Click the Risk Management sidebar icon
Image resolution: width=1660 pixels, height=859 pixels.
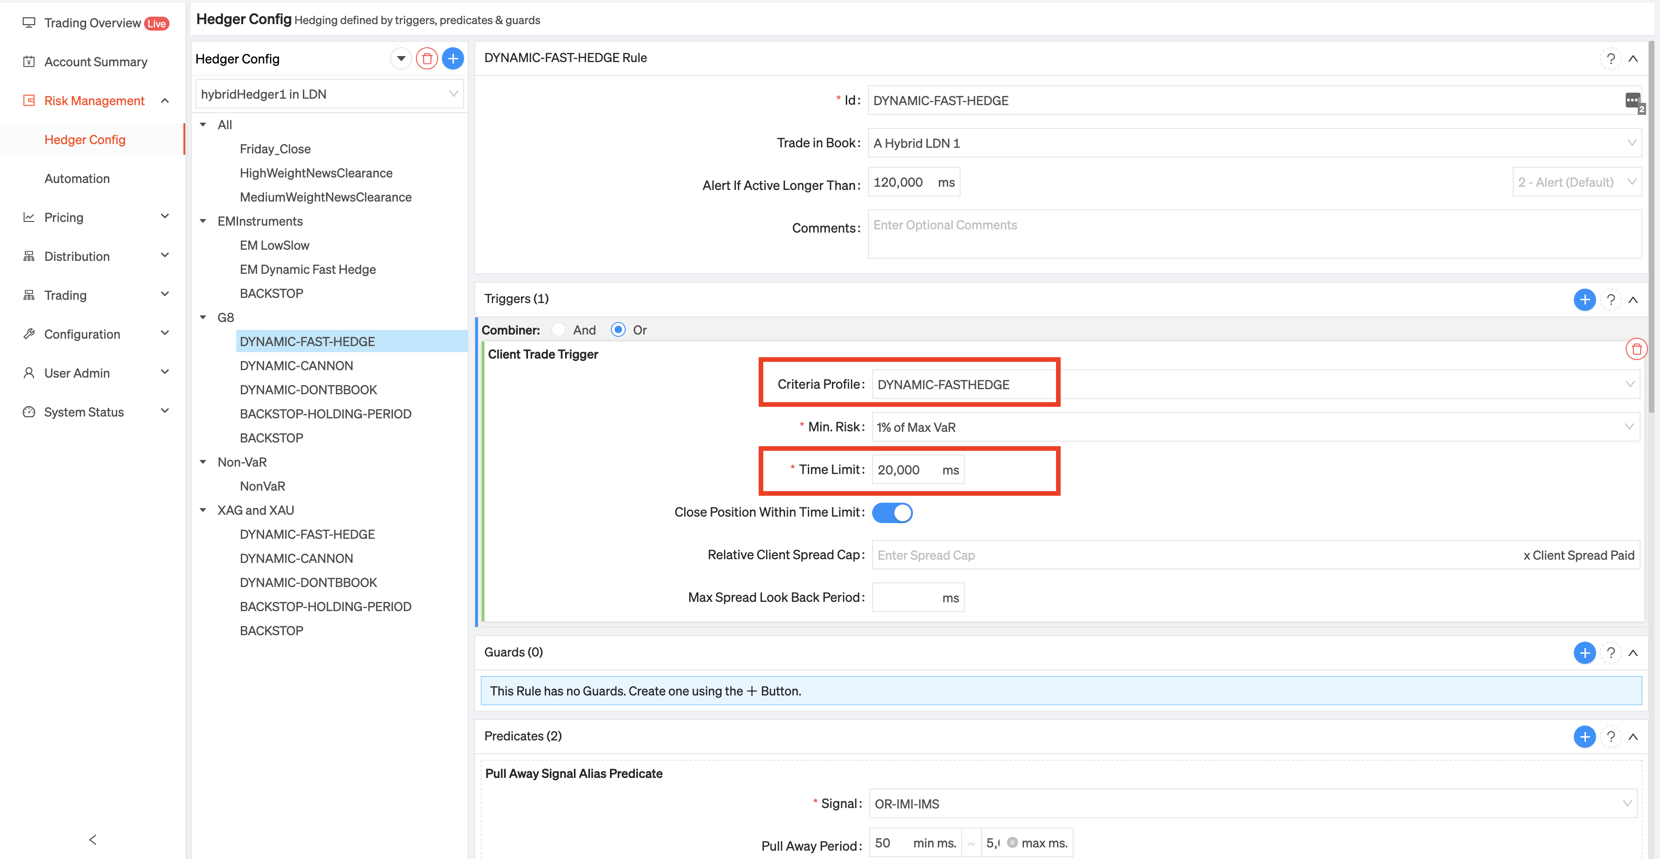pyautogui.click(x=28, y=101)
